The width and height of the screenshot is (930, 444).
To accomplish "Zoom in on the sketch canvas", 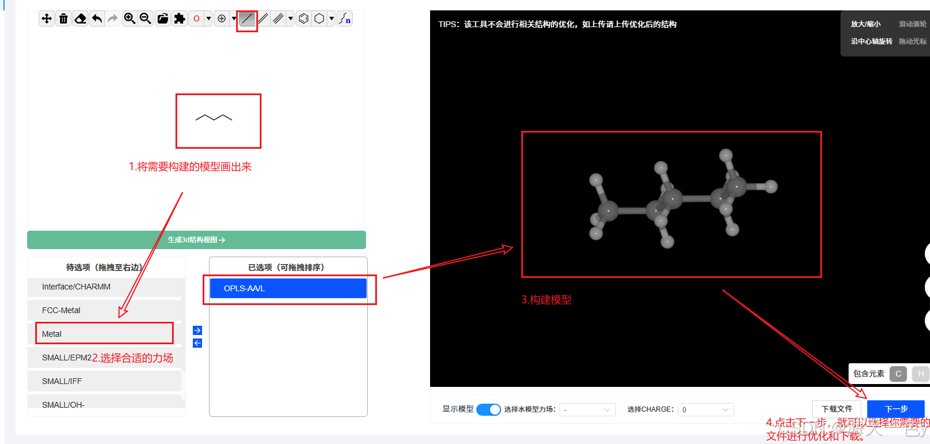I will pyautogui.click(x=130, y=18).
